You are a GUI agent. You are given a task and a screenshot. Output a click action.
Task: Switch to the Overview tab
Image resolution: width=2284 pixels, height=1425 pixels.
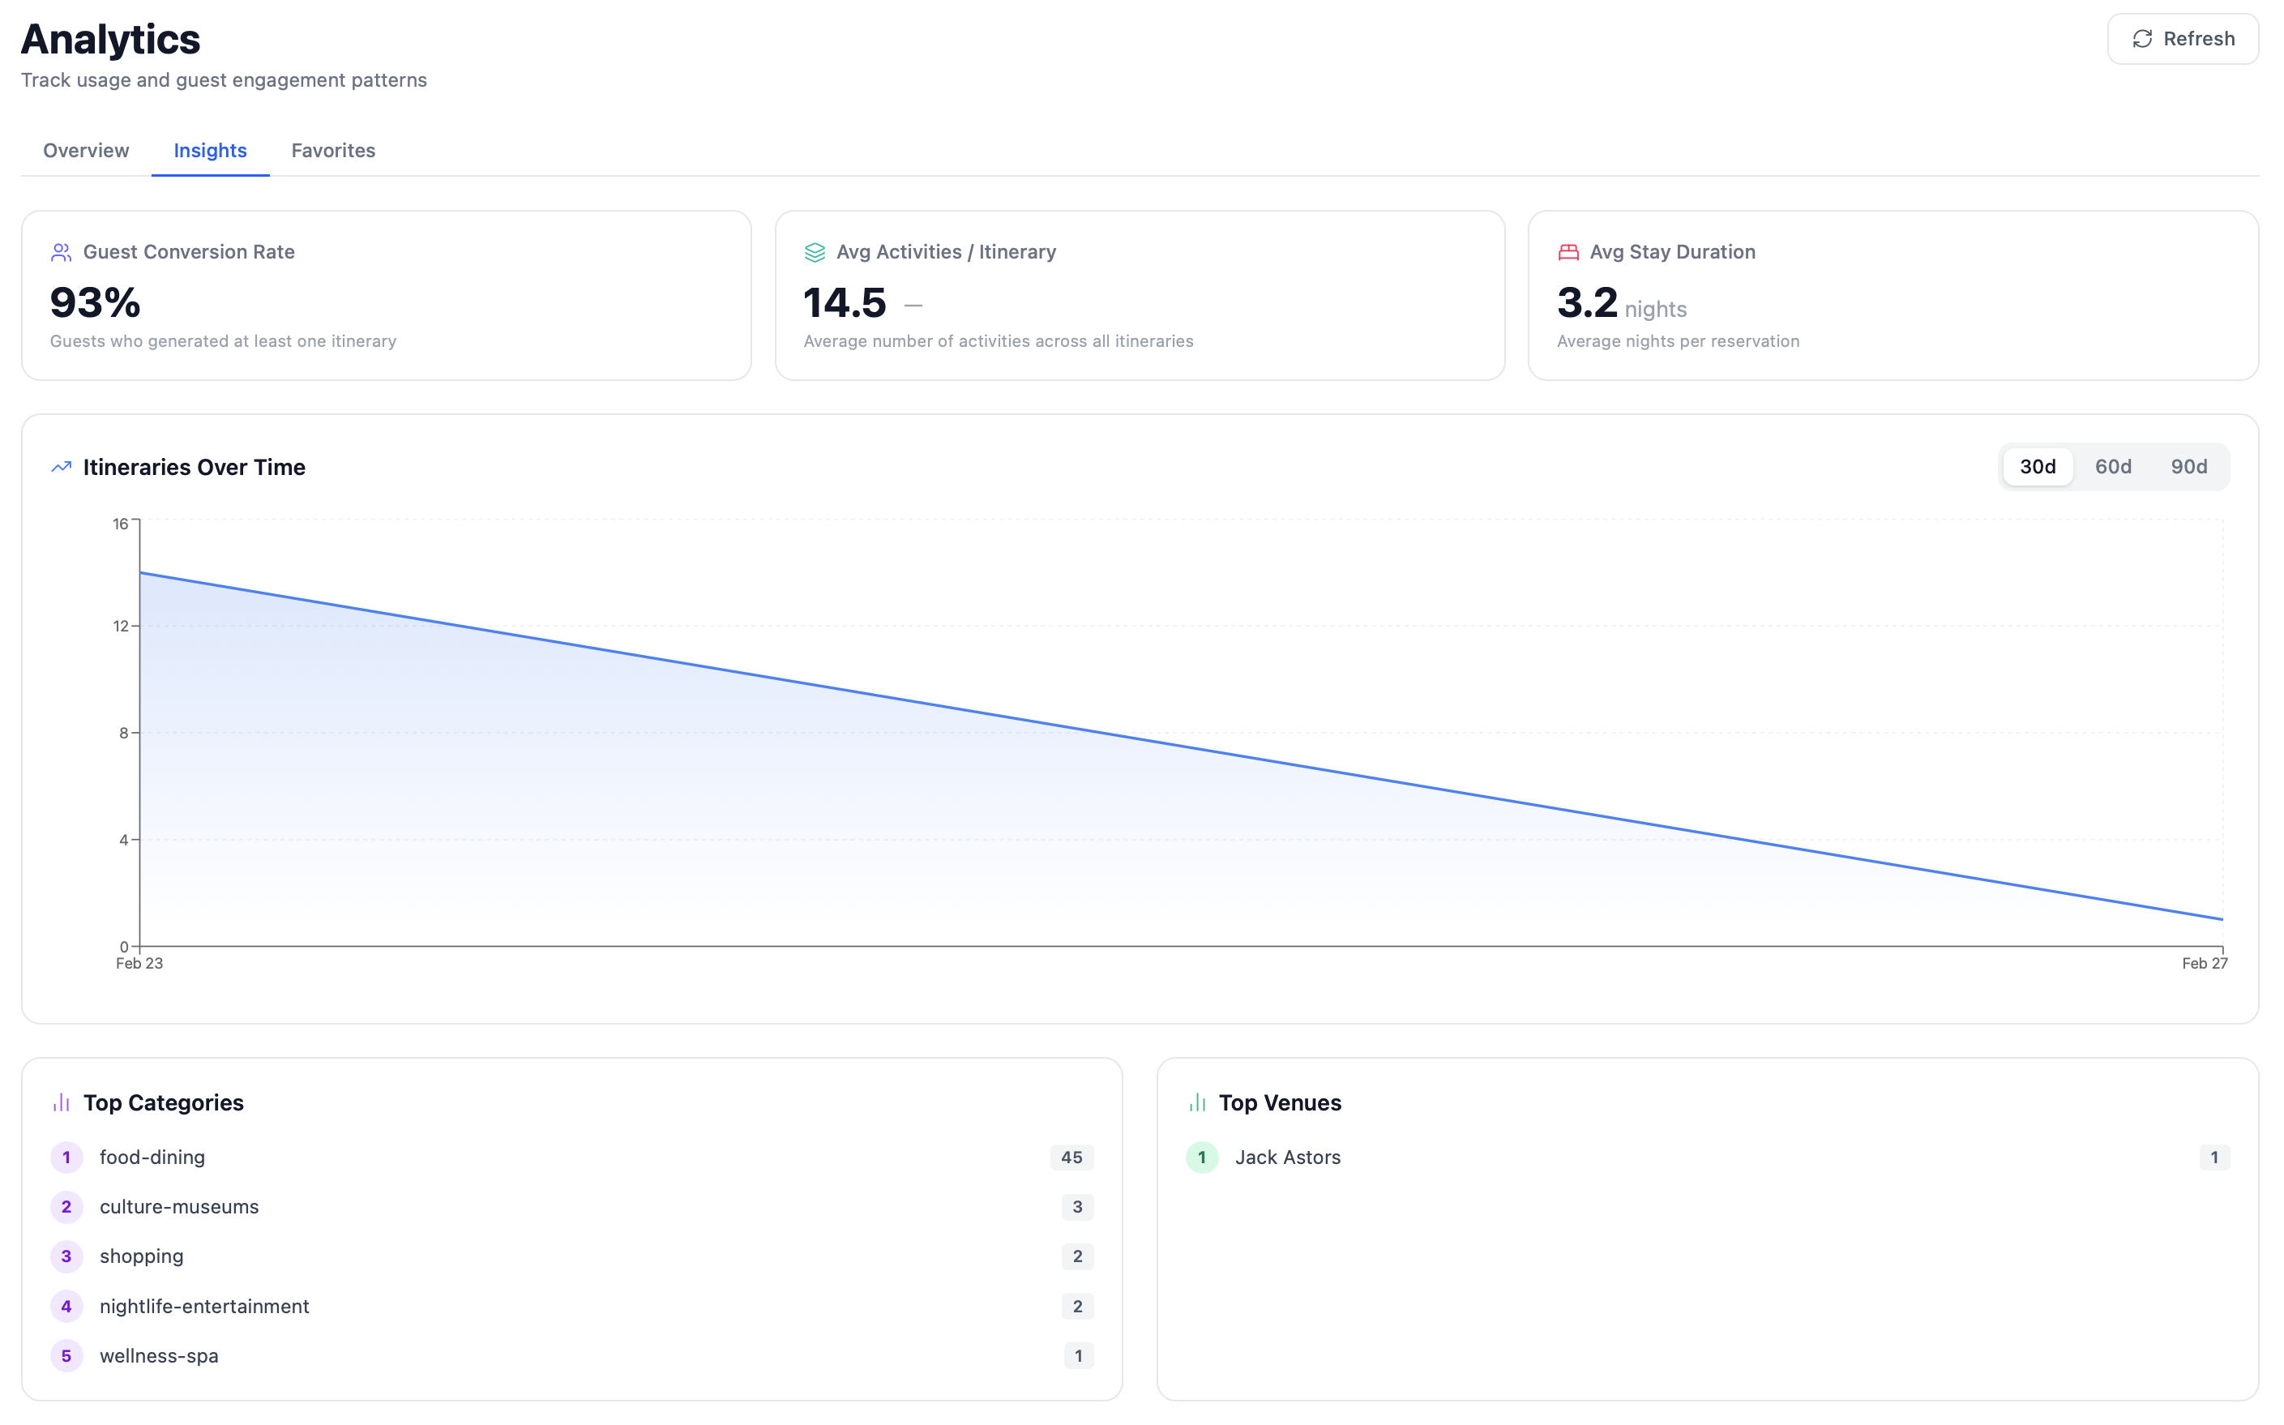tap(85, 150)
